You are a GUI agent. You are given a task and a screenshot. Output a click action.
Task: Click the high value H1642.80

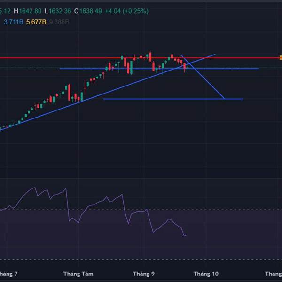[28, 11]
